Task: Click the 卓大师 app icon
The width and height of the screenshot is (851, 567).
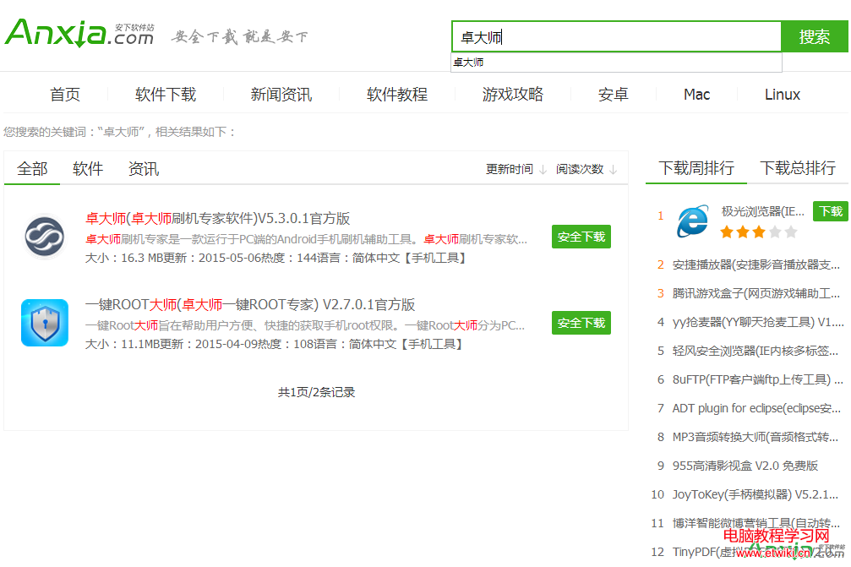Action: click(x=45, y=237)
